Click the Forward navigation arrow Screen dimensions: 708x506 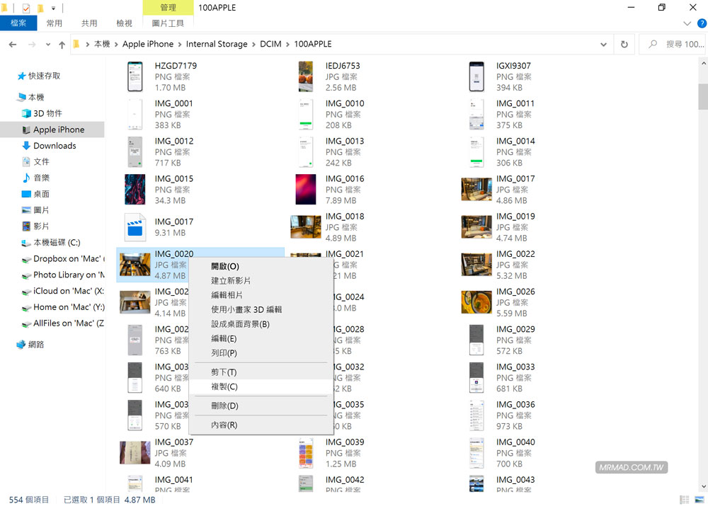coord(32,45)
